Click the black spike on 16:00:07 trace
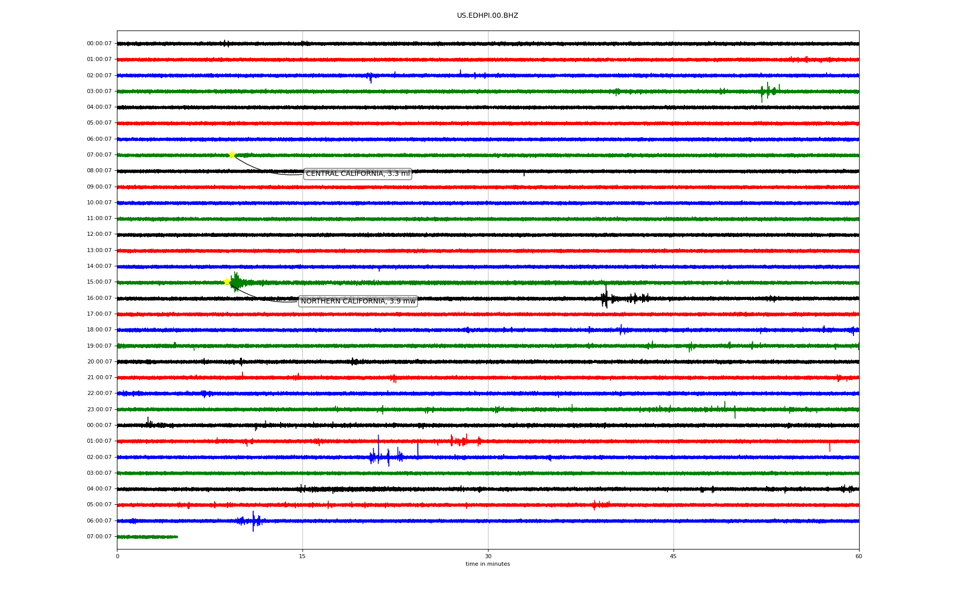Screen dimensions: 976x610 click(x=605, y=298)
